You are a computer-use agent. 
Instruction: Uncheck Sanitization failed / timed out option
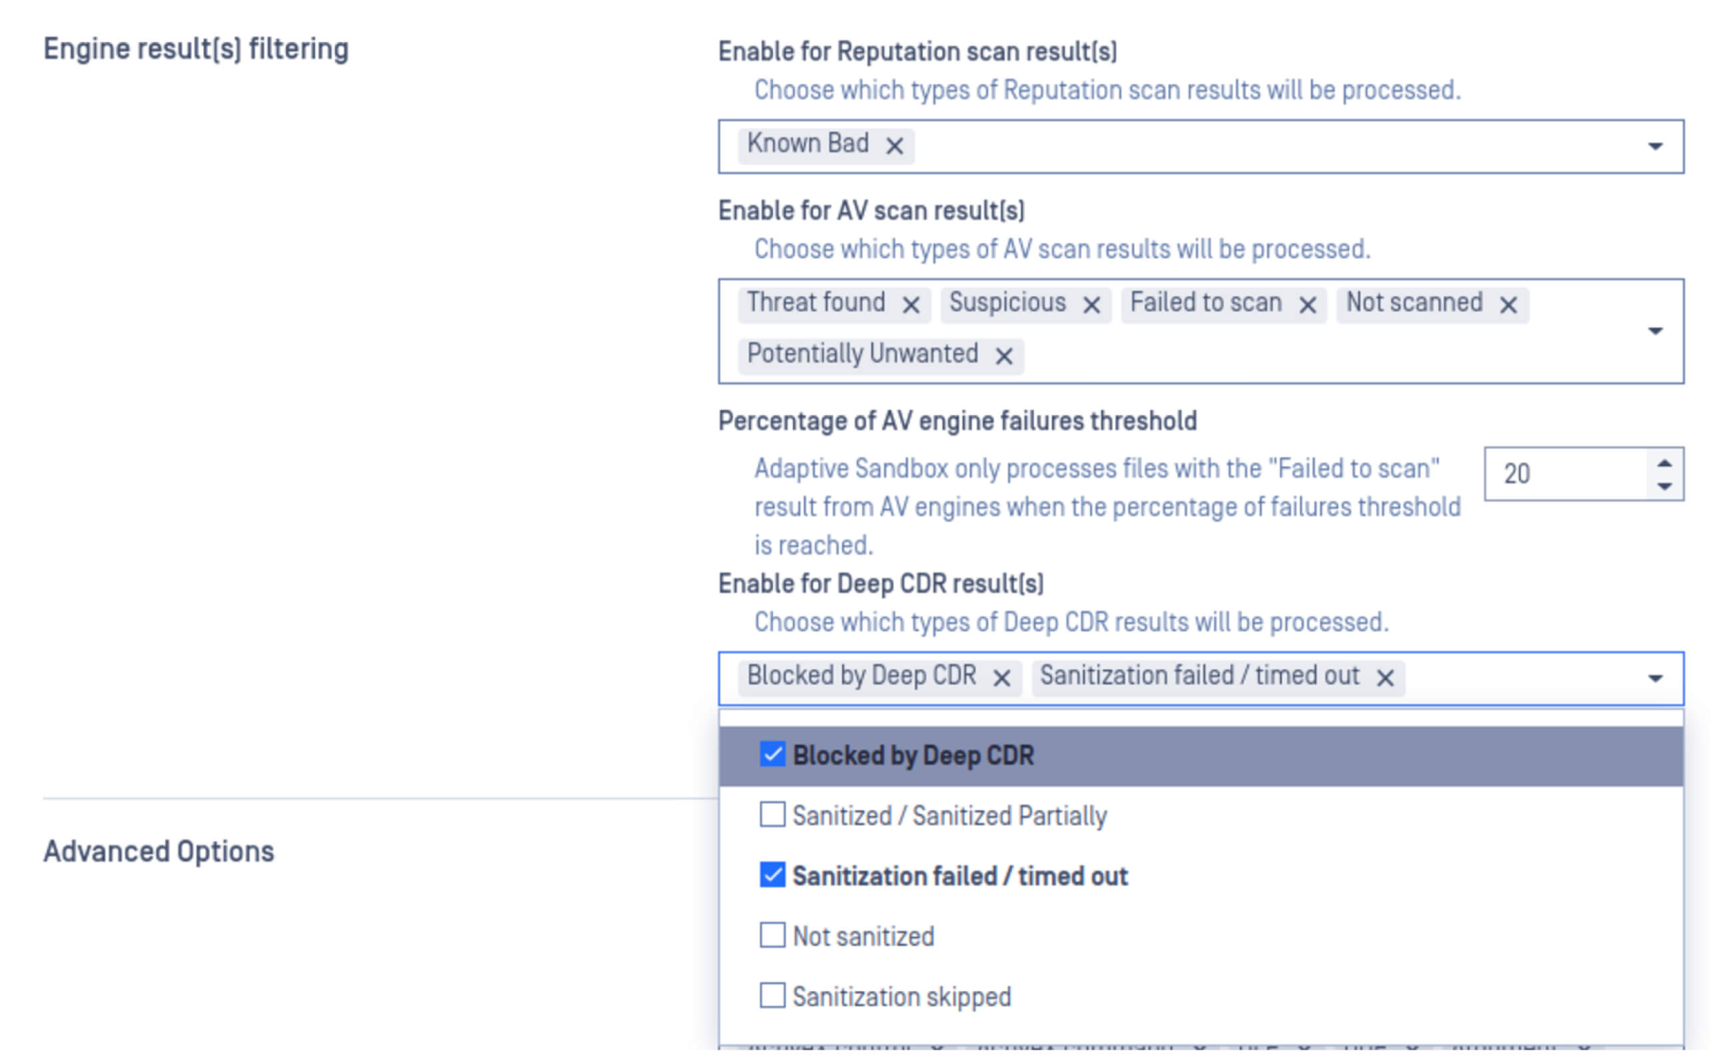[772, 876]
